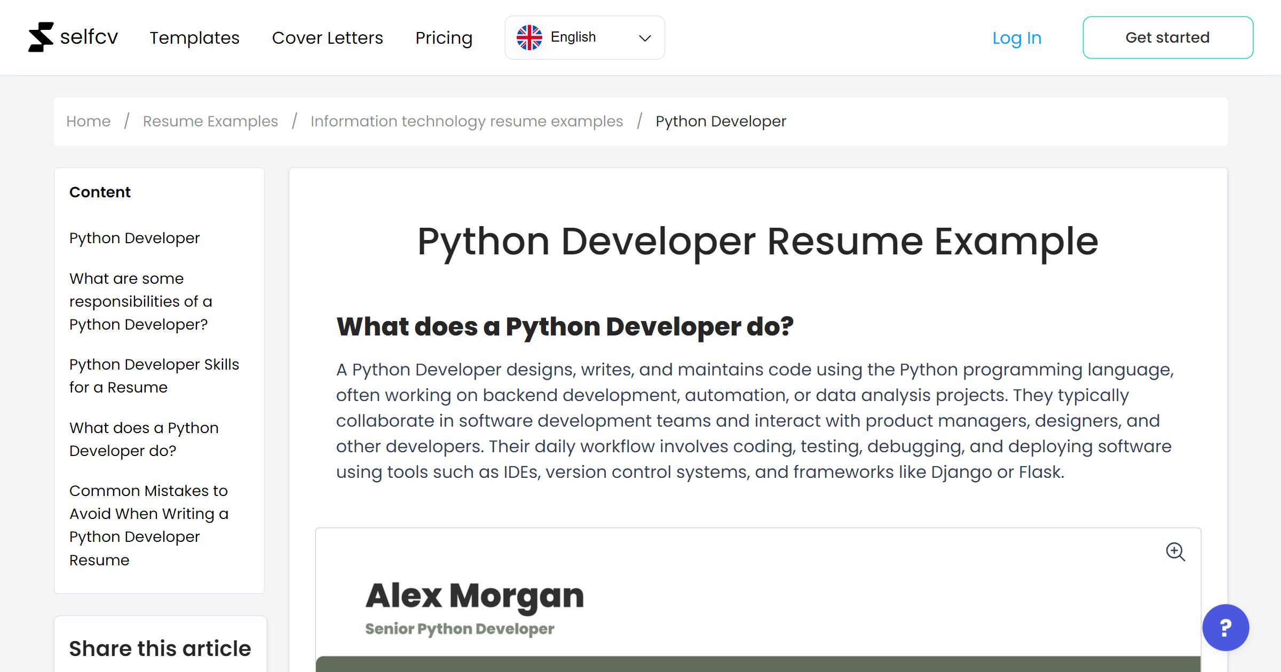Screen dimensions: 1281x672
Task: Click the Alex Morgan resume preview thumbnail
Action: [x=758, y=600]
